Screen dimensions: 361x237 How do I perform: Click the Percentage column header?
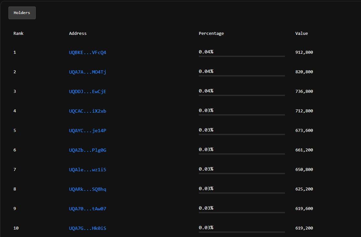[211, 33]
